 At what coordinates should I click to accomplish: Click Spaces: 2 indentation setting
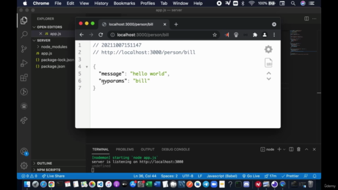click(169, 176)
